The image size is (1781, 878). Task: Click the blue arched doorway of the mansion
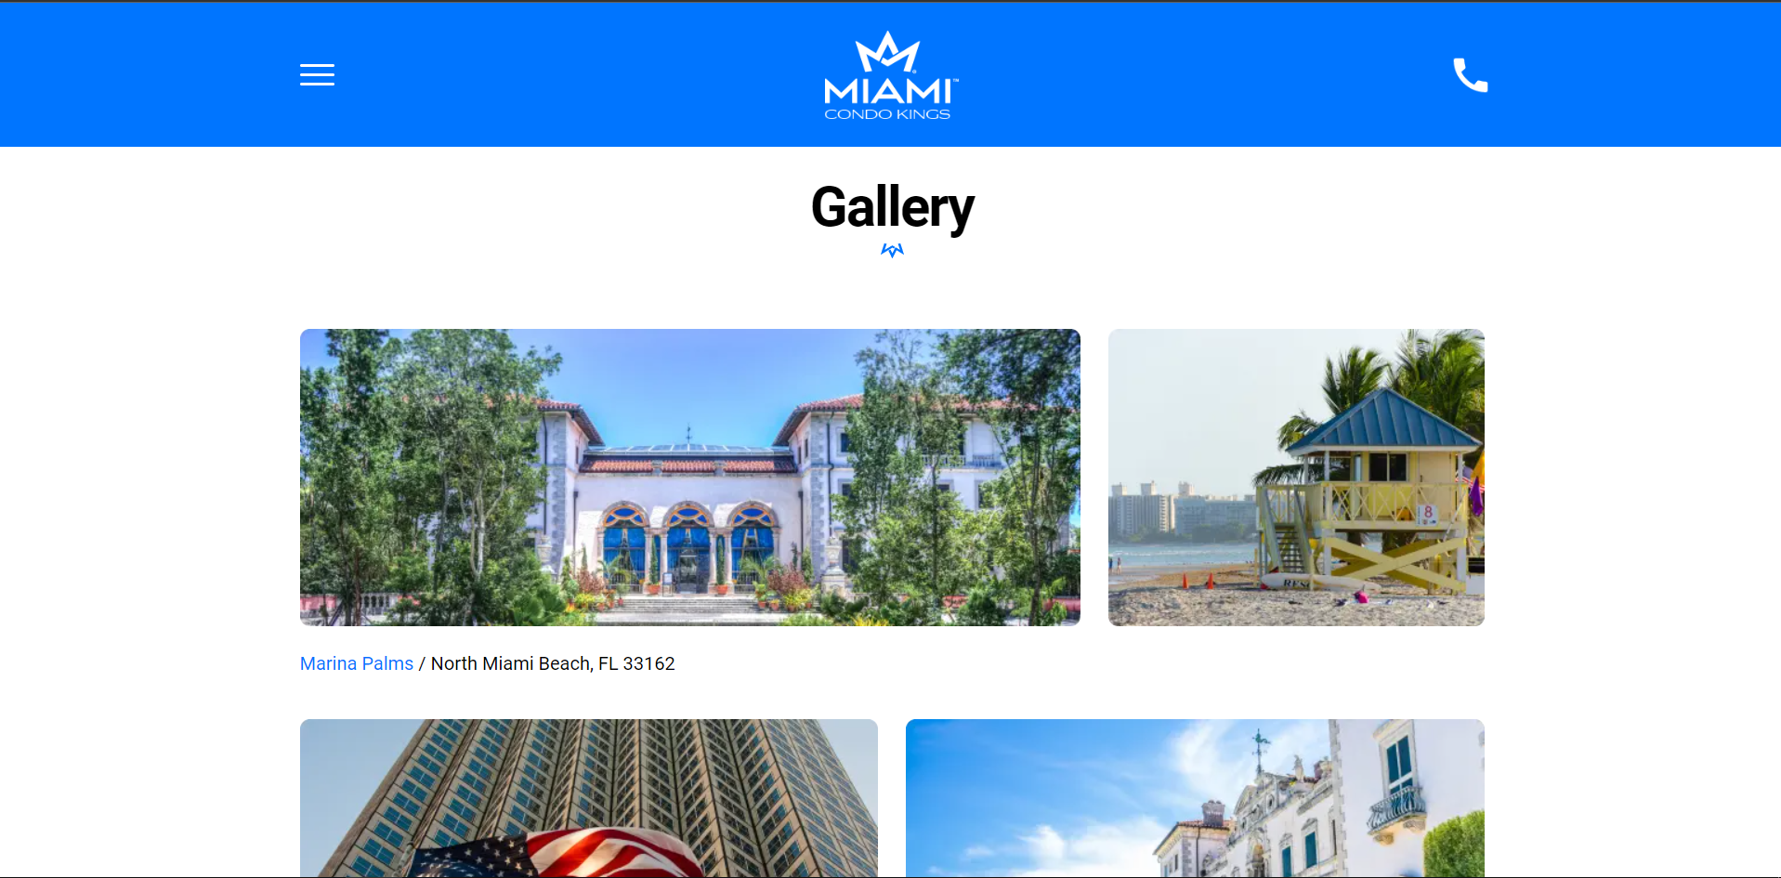coord(688,550)
